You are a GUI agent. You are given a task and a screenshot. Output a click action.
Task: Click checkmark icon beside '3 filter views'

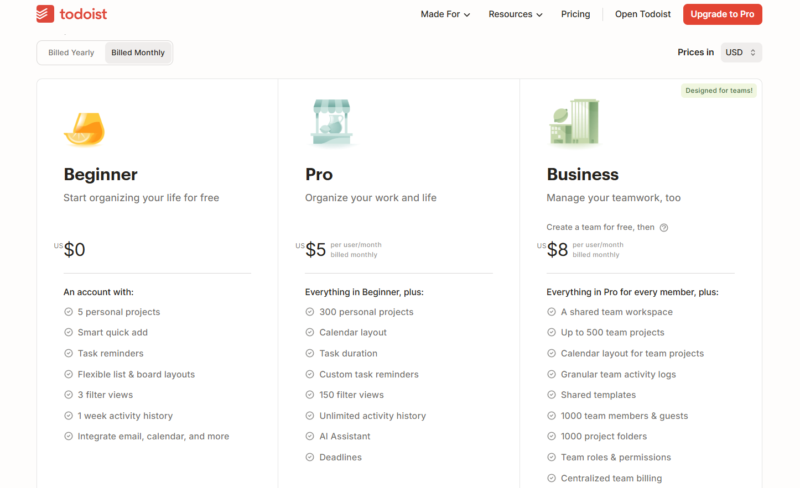pos(69,395)
